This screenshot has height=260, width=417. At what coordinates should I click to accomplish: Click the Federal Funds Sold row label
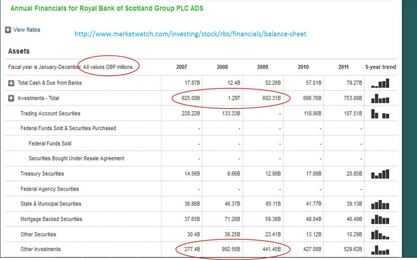(x=50, y=143)
